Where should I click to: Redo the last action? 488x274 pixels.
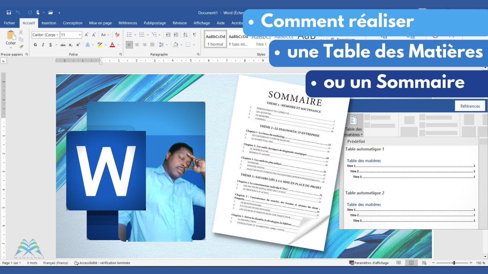coord(30,13)
